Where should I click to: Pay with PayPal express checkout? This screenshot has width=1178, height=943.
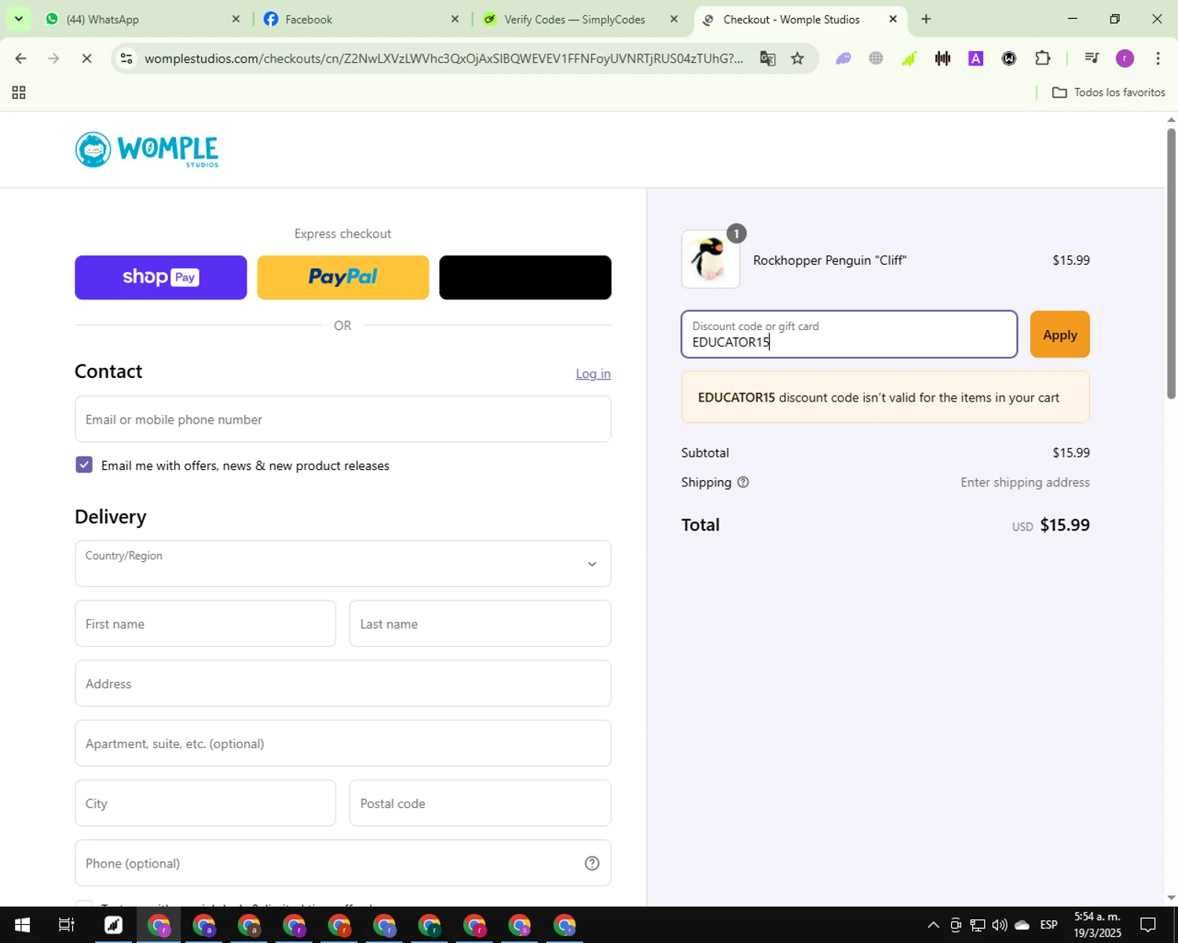343,277
